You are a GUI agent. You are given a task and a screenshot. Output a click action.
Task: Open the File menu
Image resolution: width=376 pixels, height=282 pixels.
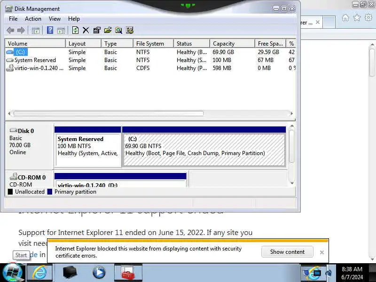(x=13, y=19)
